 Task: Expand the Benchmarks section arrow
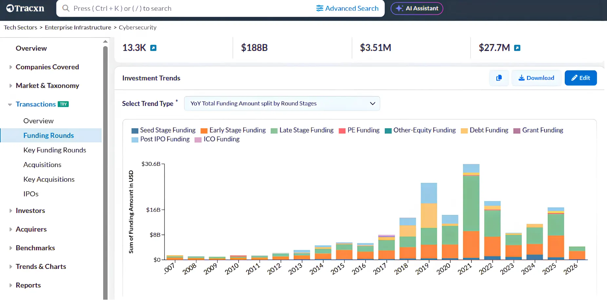(x=10, y=248)
